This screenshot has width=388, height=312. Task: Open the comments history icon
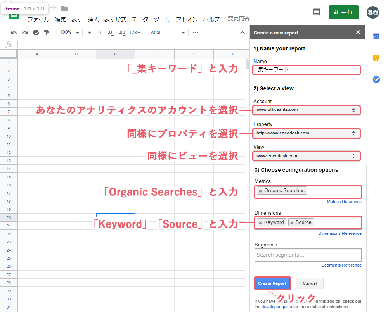317,12
